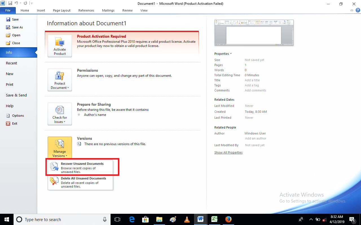Choose Open in the backstage sidebar

pos(13,35)
